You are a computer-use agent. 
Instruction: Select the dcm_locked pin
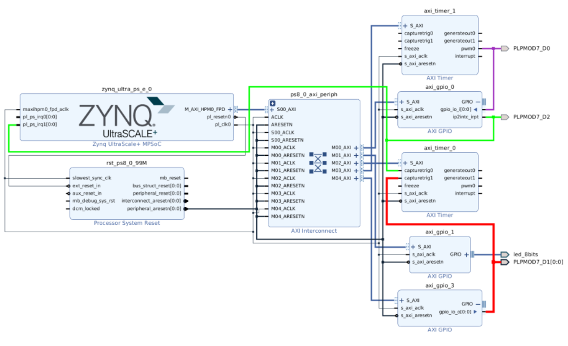[86, 208]
